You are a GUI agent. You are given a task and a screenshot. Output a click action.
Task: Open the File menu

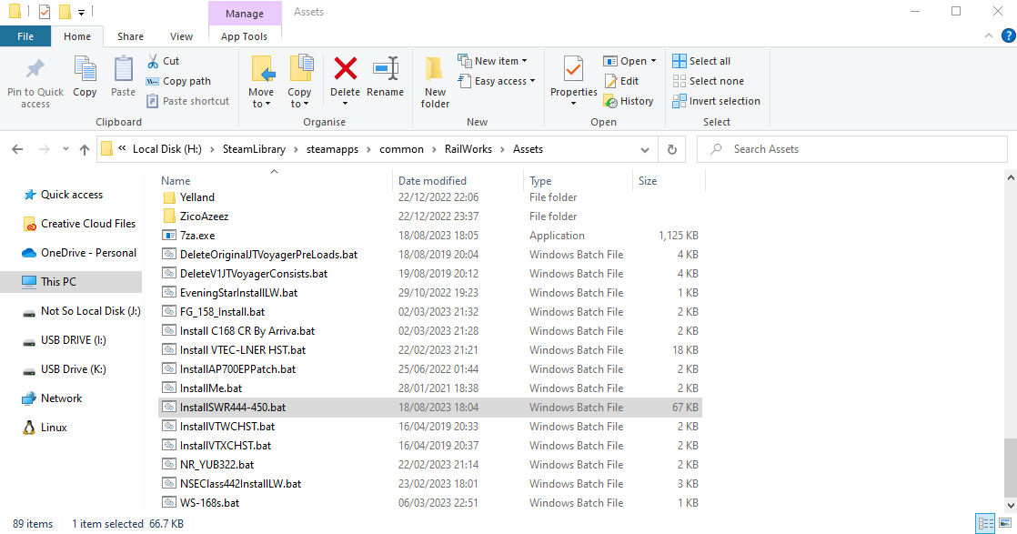(x=25, y=36)
